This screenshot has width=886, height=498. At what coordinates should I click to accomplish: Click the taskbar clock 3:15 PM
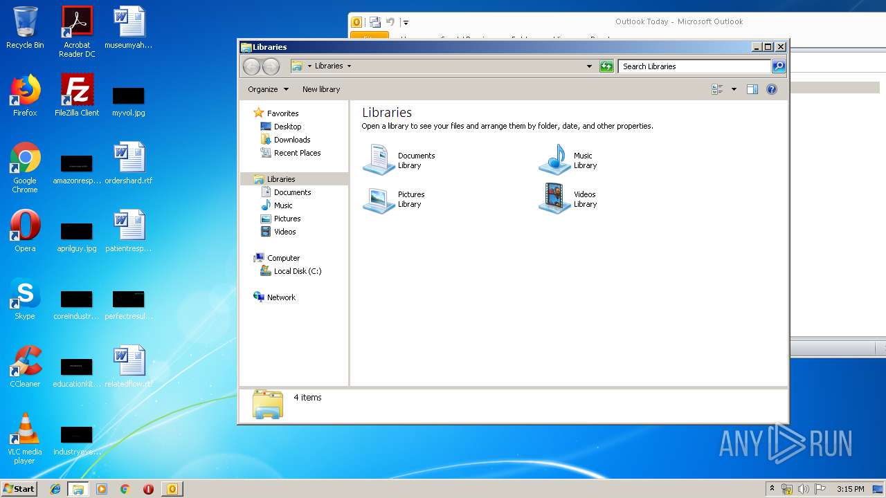[850, 489]
